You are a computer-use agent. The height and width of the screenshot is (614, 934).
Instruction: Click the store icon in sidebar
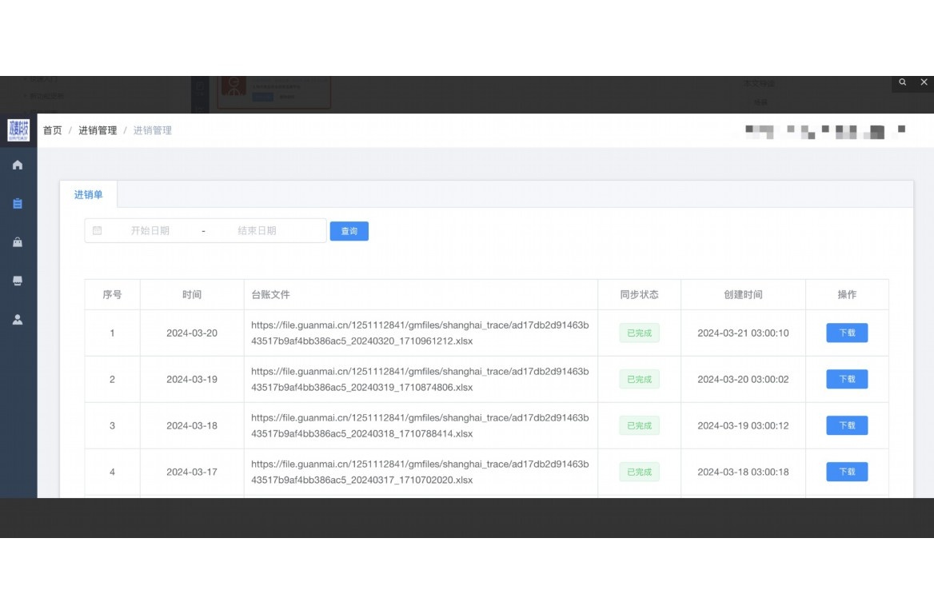(18, 281)
